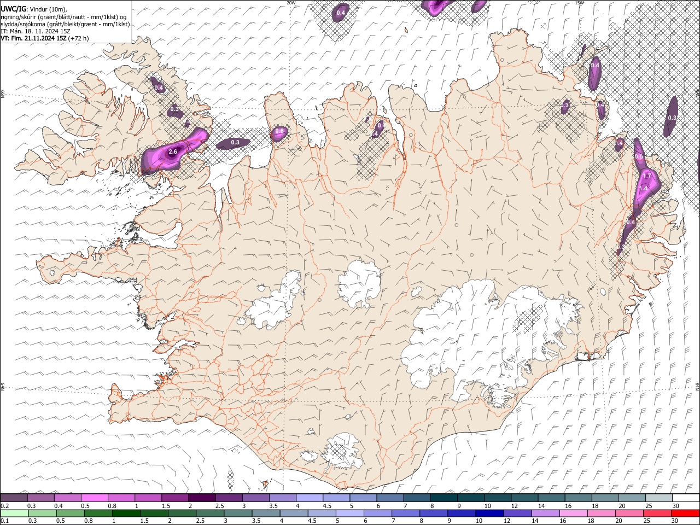Select the dark teal 8 swatch in top scale

click(444, 498)
